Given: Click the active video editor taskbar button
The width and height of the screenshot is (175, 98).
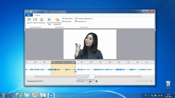Looking at the screenshot, I should click(x=51, y=95).
